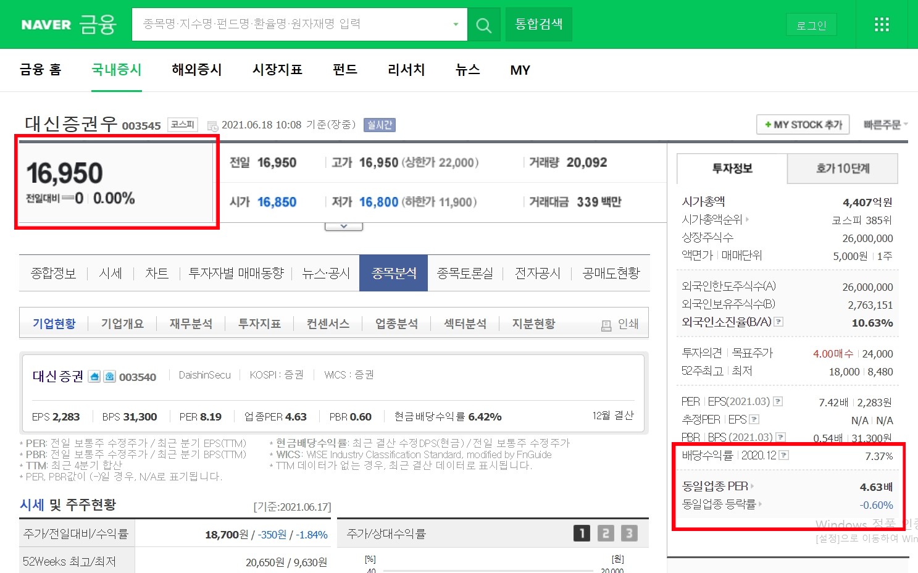Open search box suggestion dropdown arrow
This screenshot has height=573, width=918.
456,25
